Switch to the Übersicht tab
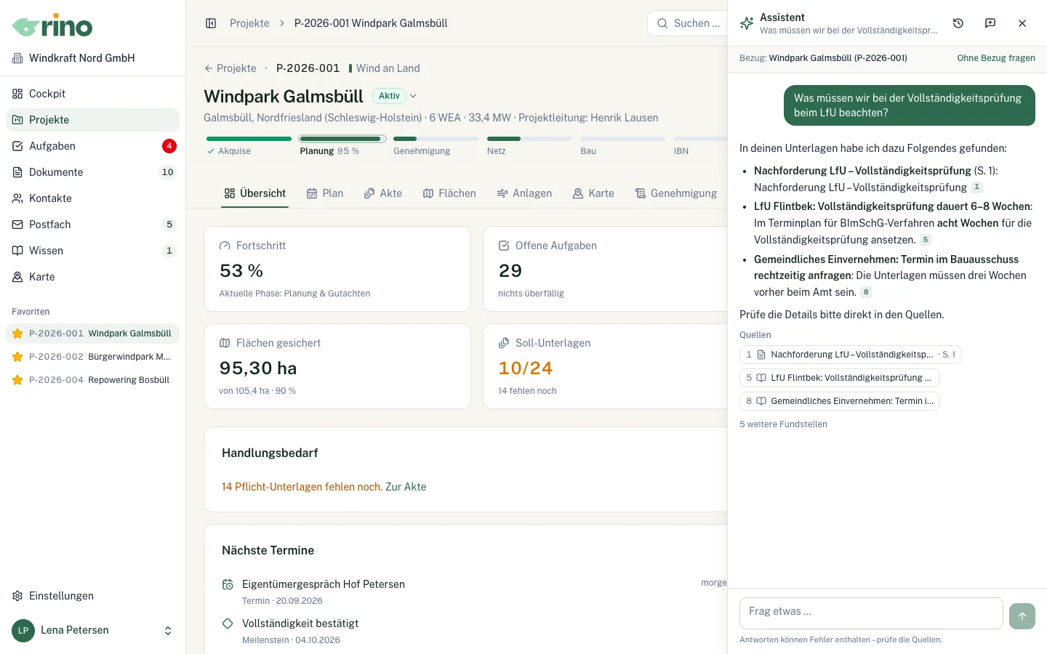The width and height of the screenshot is (1047, 654). [254, 193]
